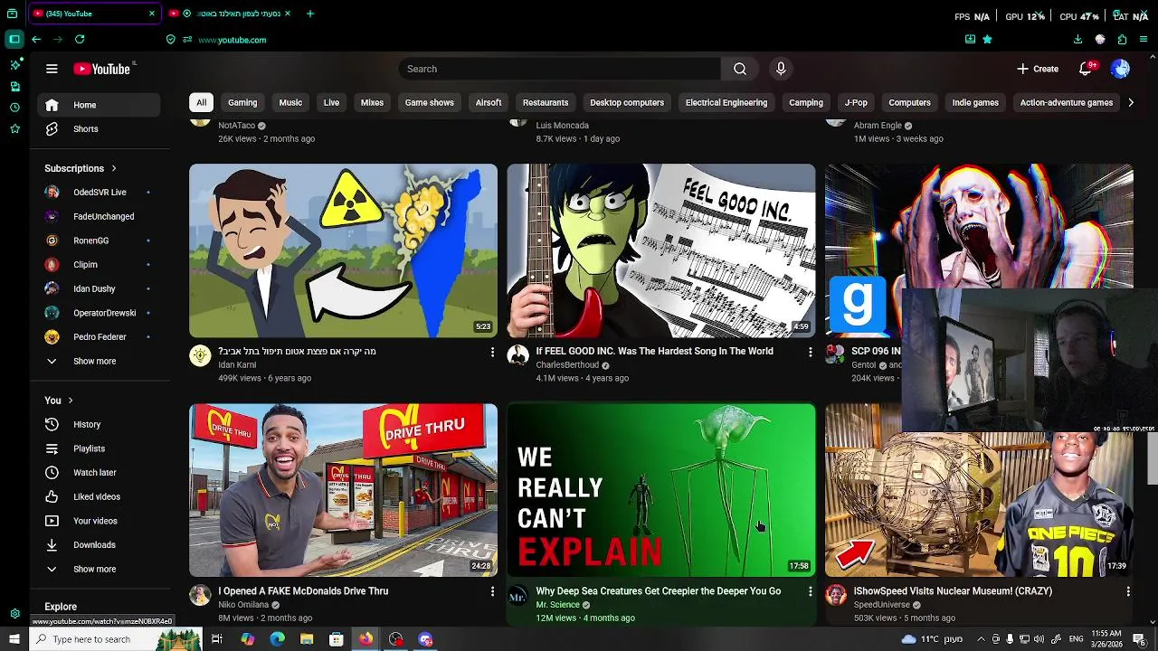Open options for Deep Sea Creatures video
The height and width of the screenshot is (651, 1158).
tap(810, 591)
